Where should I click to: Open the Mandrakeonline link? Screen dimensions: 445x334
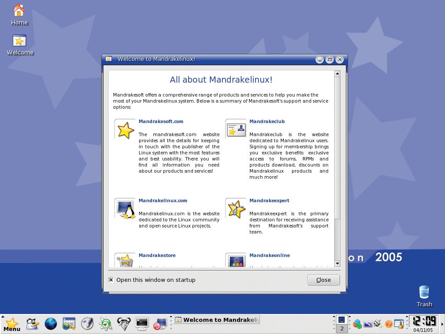click(269, 255)
